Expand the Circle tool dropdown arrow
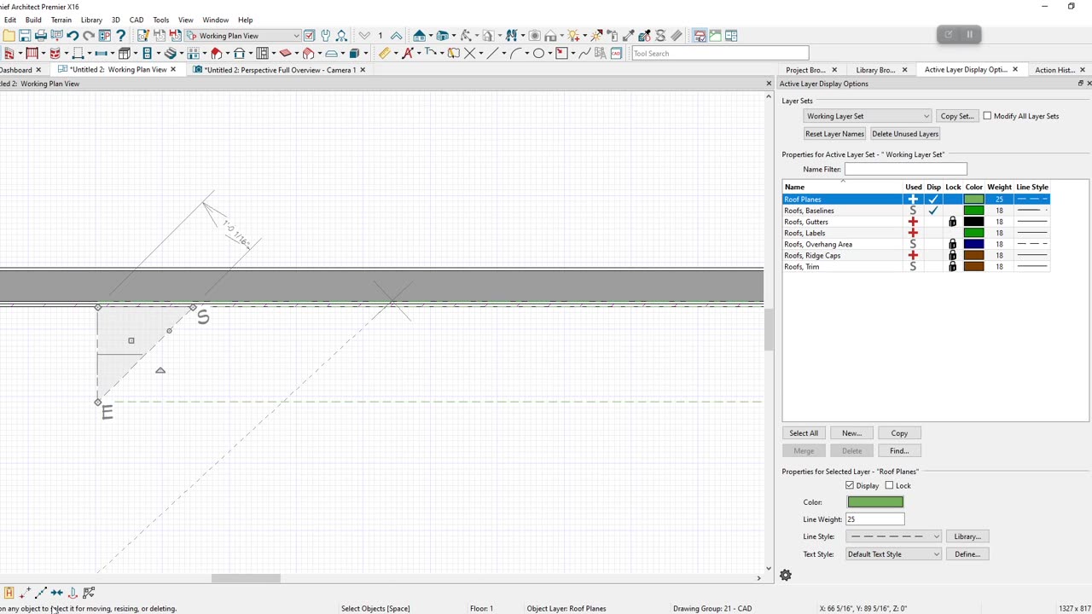 coord(550,53)
